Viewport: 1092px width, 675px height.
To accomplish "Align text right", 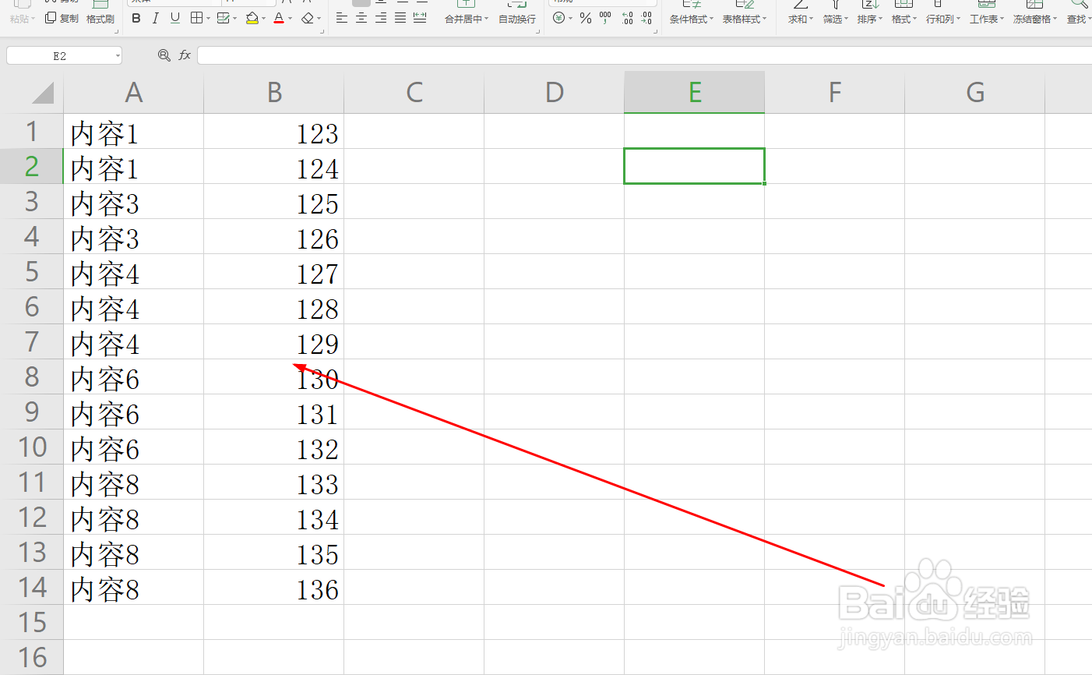I will 381,18.
